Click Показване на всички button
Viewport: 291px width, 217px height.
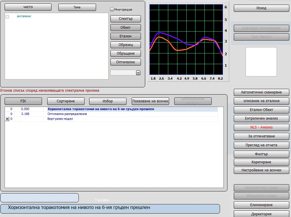pyautogui.click(x=150, y=101)
